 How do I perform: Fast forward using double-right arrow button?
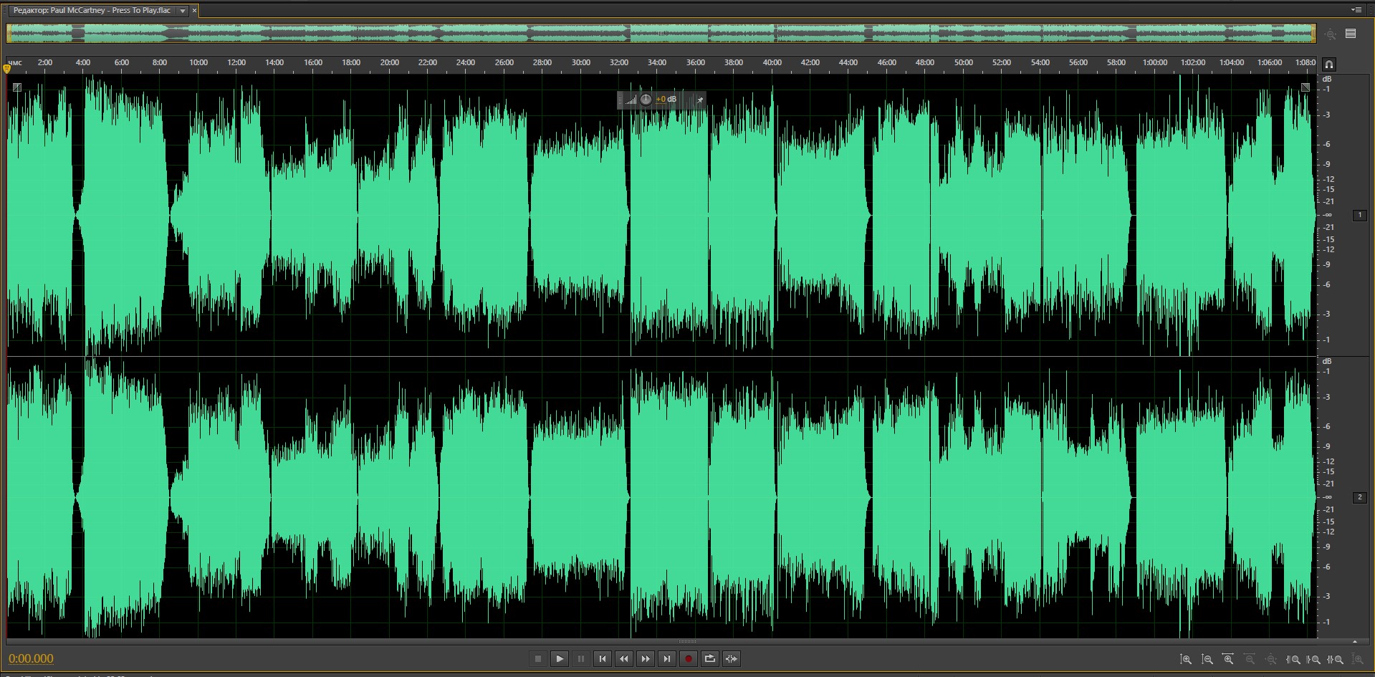646,659
